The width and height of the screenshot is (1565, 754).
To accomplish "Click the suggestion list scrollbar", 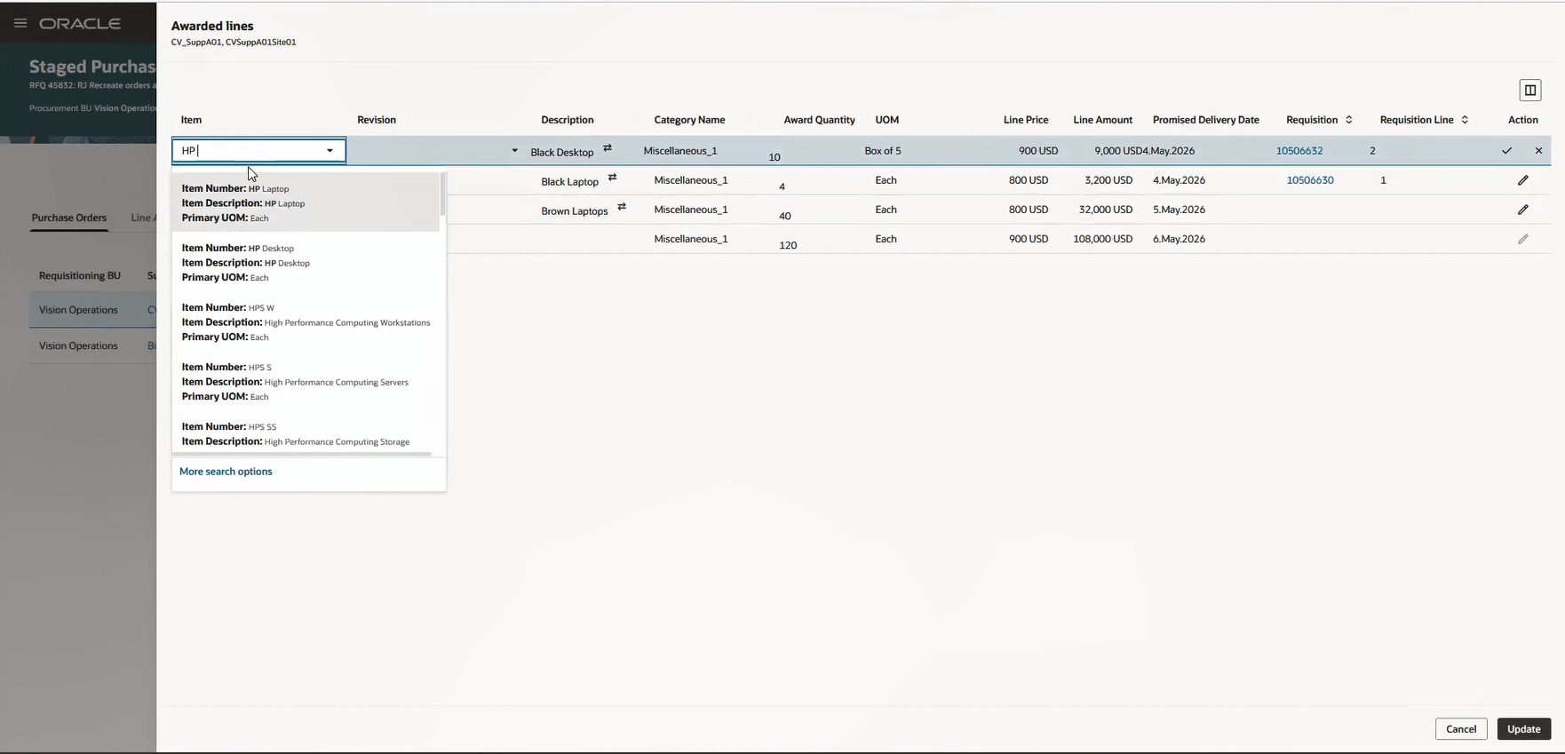I will click(442, 195).
